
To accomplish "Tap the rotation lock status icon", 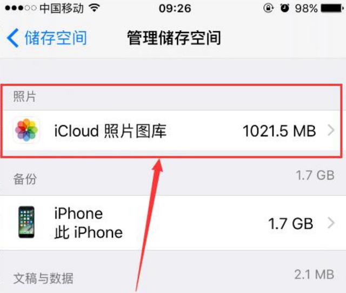I will point(268,8).
